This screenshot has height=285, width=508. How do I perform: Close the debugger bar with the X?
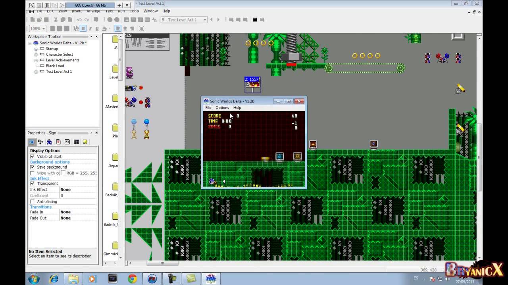(127, 5)
